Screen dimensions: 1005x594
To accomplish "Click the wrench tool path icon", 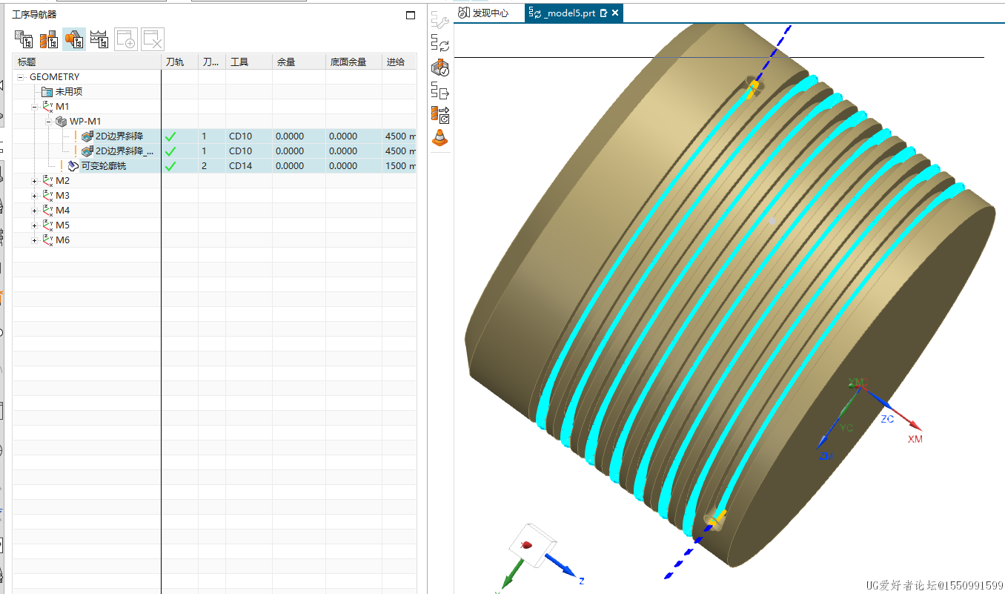I will tap(440, 21).
